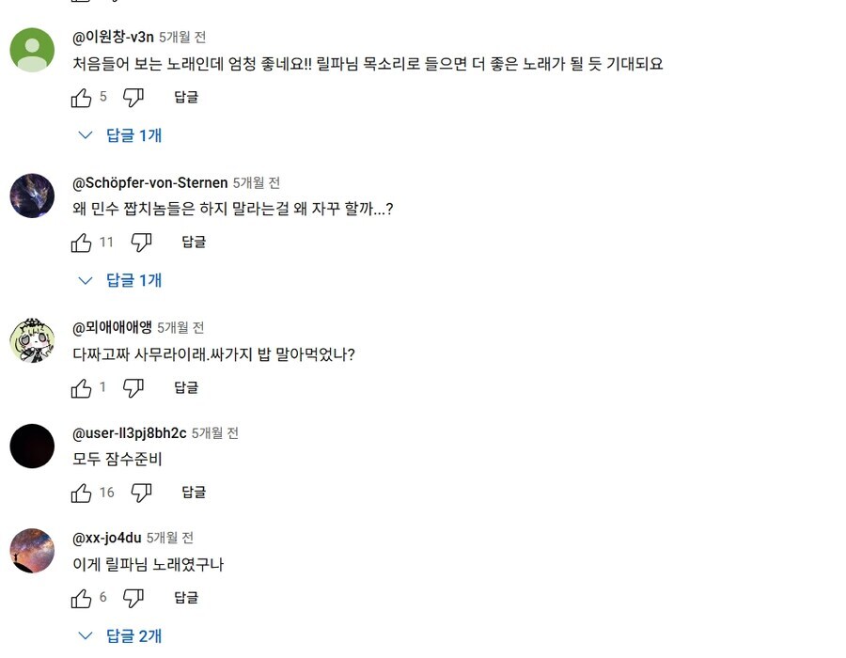Thumbs down @Schöpfer-von-Sternen's comment
Screen dimensions: 846x658
tap(141, 243)
